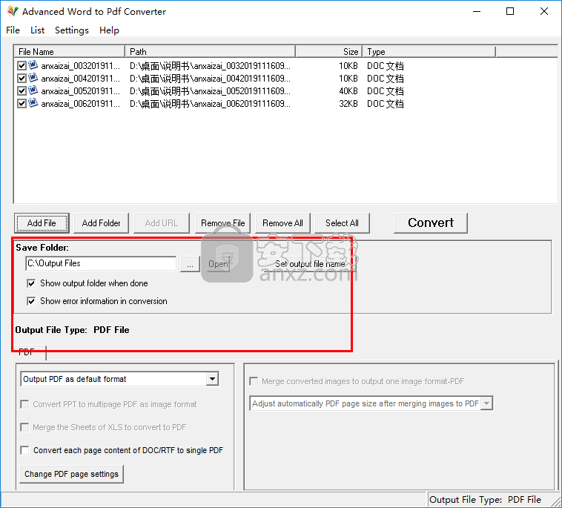Click Word icon of the anxaizai_003201911 row

(x=33, y=65)
